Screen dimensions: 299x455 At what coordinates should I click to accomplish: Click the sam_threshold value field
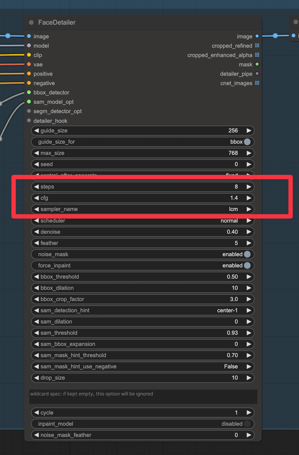coord(142,333)
